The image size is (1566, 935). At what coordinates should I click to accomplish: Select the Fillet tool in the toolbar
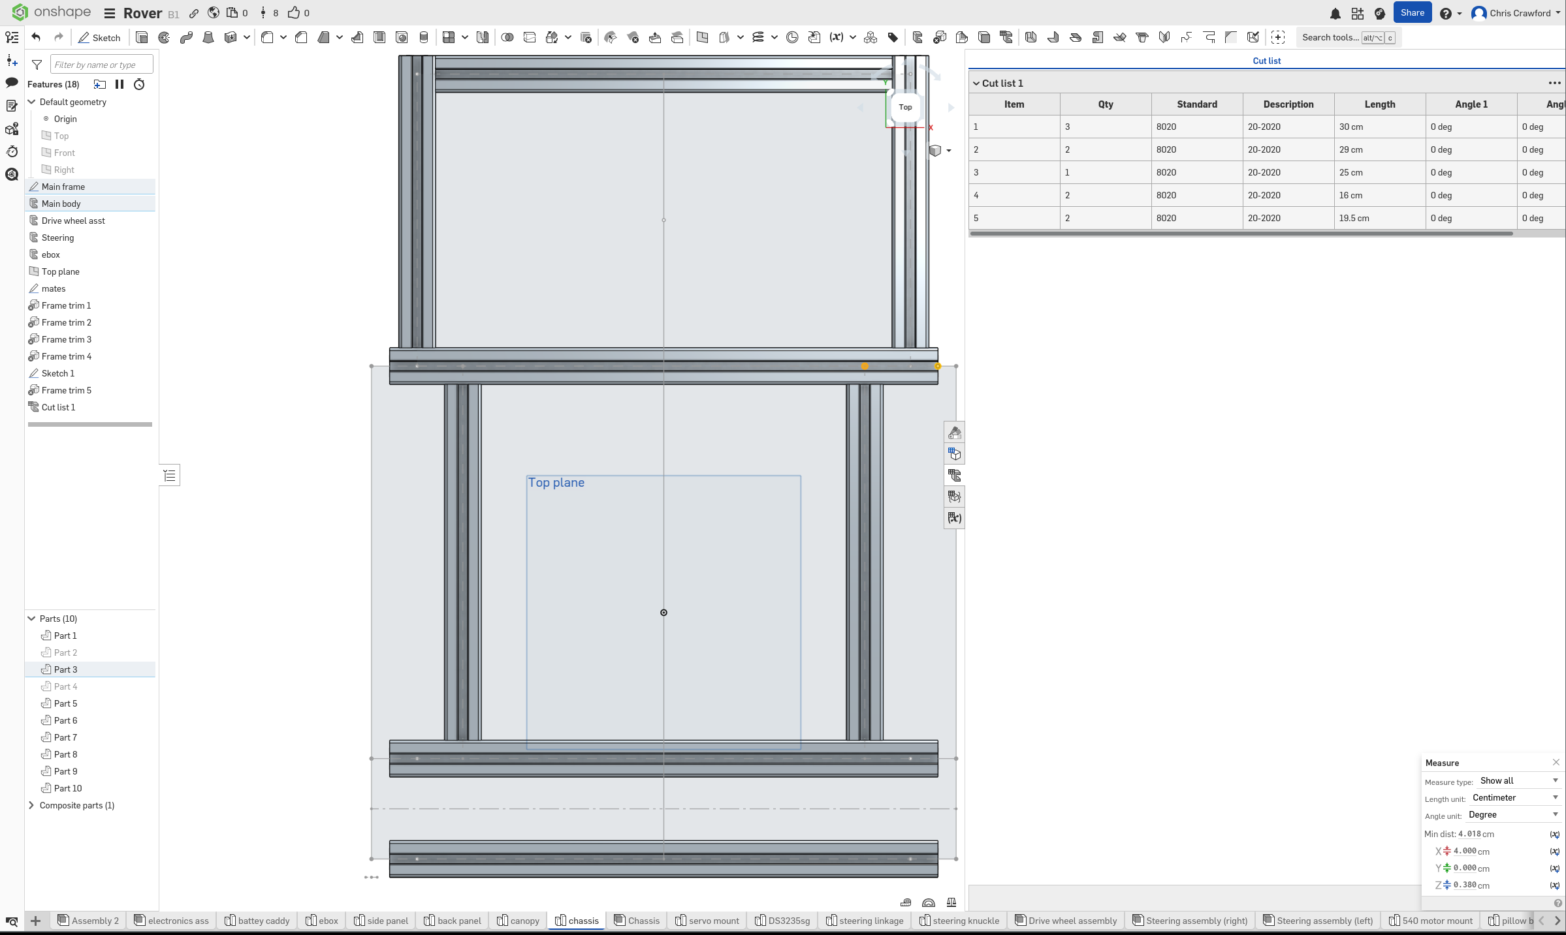(x=268, y=37)
